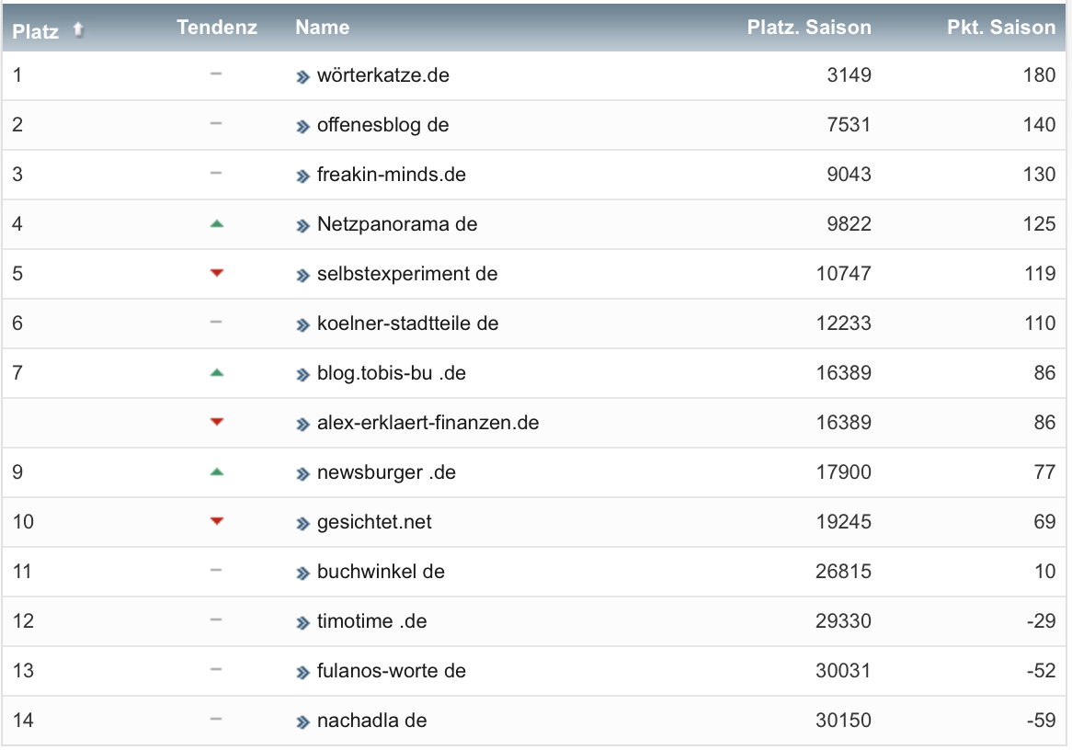
Task: Open the freakin-minds.de link
Action: (391, 175)
